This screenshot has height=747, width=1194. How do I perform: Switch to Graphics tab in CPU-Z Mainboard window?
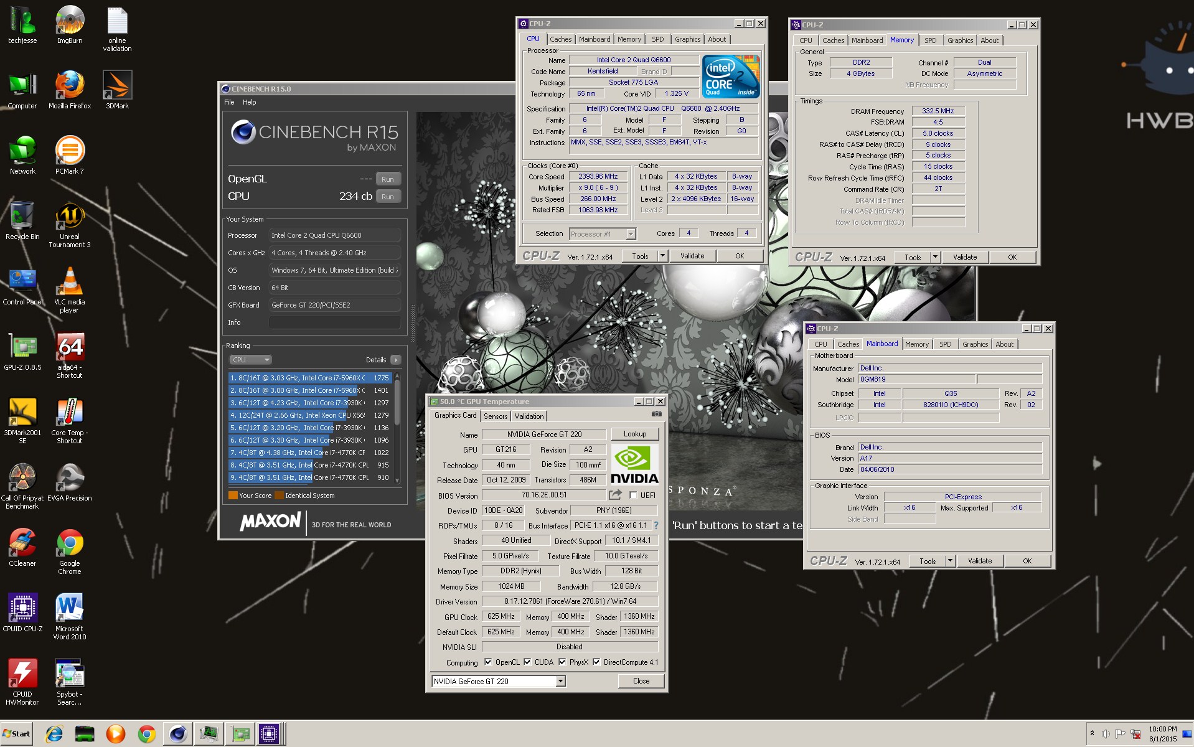coord(975,344)
